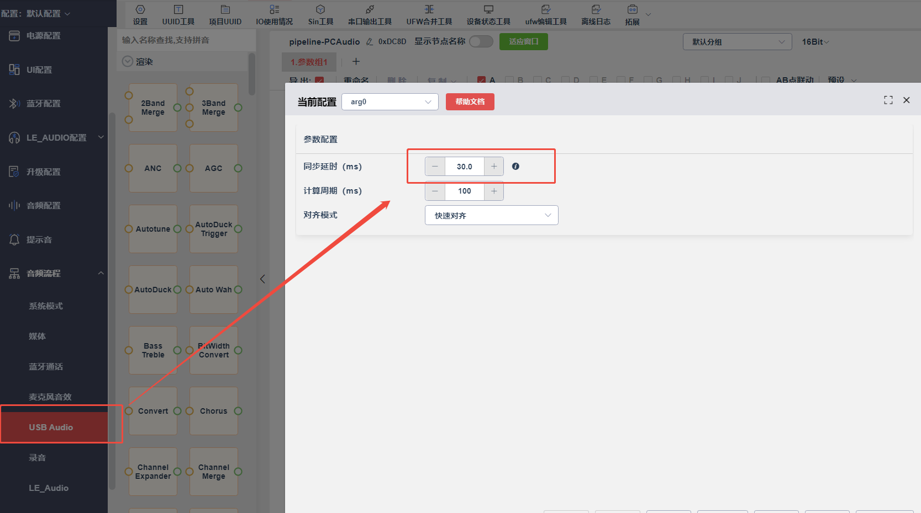Collapse the node panel with left chevron
The height and width of the screenshot is (513, 921).
(x=262, y=279)
